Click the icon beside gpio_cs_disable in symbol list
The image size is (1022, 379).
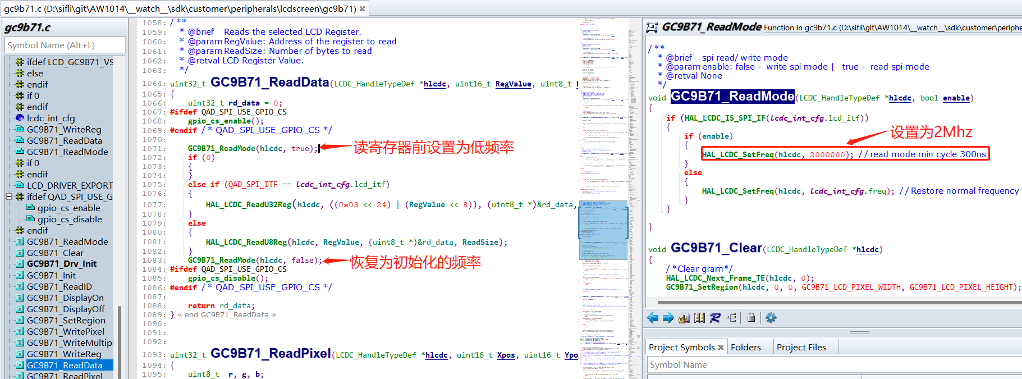pyautogui.click(x=31, y=219)
